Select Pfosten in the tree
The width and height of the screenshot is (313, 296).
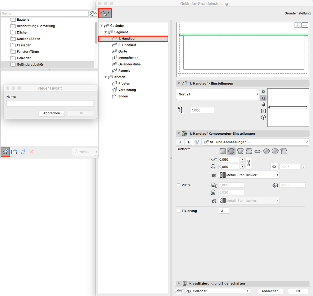[x=124, y=83]
